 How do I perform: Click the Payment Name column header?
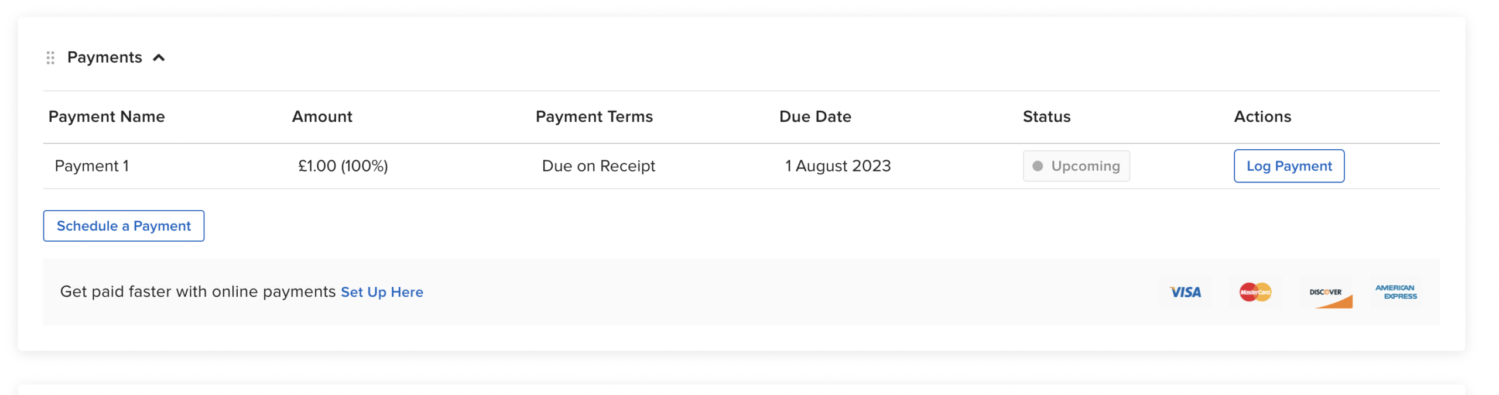click(x=107, y=116)
